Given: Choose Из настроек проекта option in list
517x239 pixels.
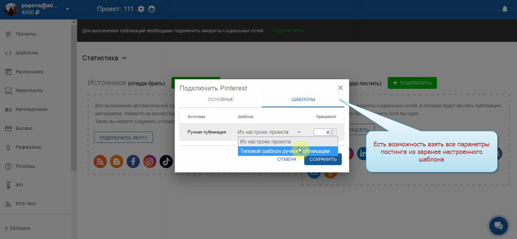Looking at the screenshot, I should [288, 142].
